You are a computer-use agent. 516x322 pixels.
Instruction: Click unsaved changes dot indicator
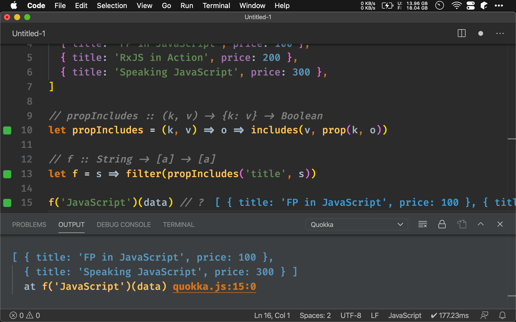tap(480, 33)
